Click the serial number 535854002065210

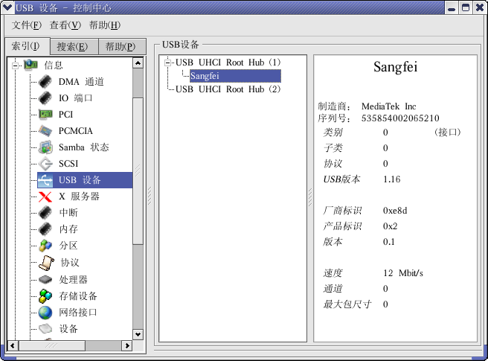click(x=400, y=118)
